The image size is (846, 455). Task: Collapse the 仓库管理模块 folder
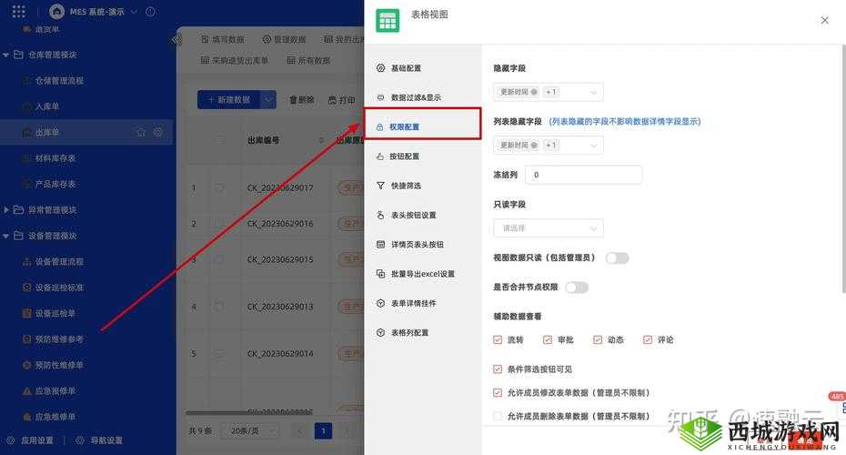click(x=6, y=55)
